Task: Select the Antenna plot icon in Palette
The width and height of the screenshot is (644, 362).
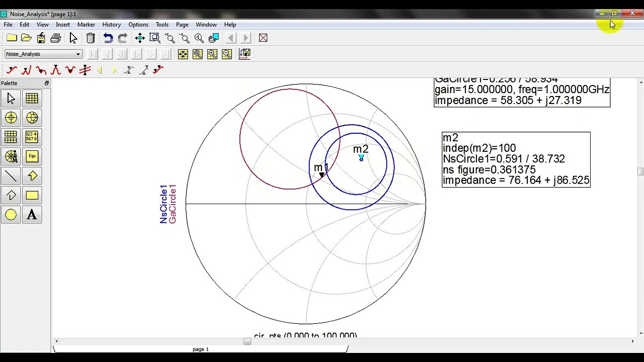Action: [x=11, y=156]
